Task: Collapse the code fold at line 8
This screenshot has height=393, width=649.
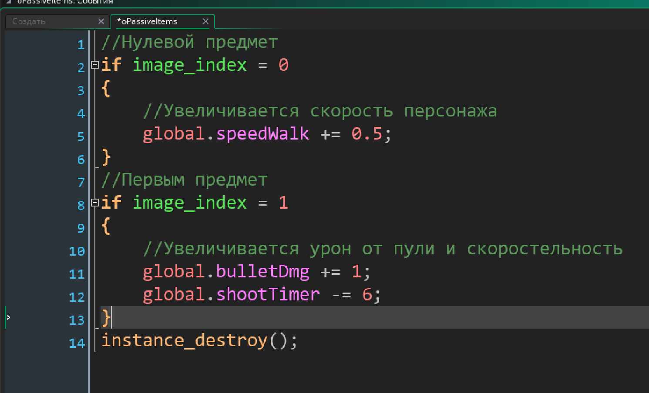Action: click(95, 202)
